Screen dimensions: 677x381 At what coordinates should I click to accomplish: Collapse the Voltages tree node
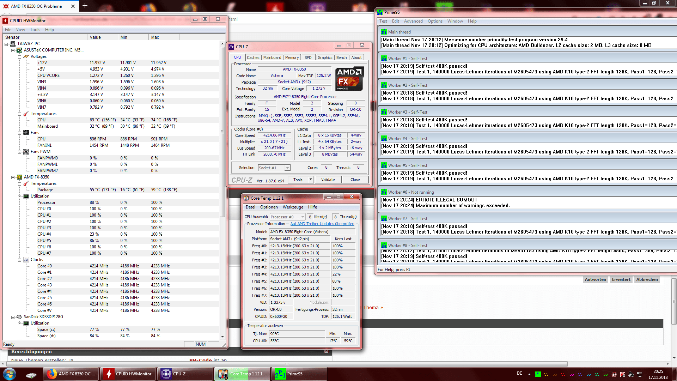coord(20,56)
